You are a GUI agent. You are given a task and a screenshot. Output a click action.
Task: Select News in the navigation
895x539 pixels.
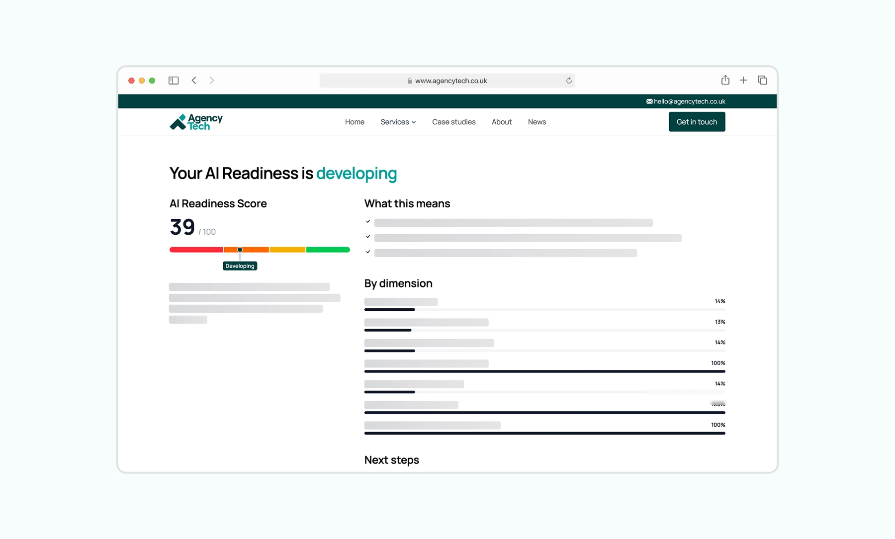pos(537,122)
